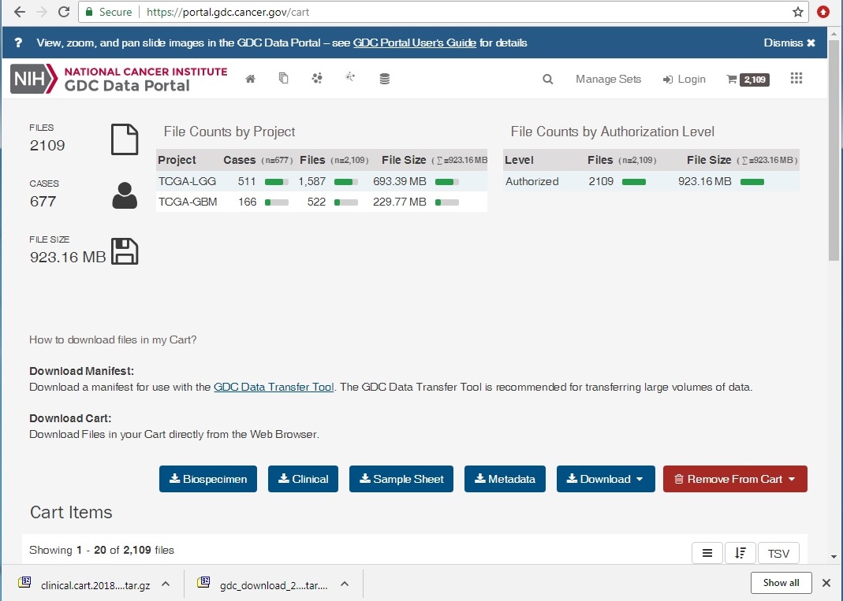The width and height of the screenshot is (843, 601).
Task: Expand the Remove From Cart dropdown
Action: click(x=735, y=479)
